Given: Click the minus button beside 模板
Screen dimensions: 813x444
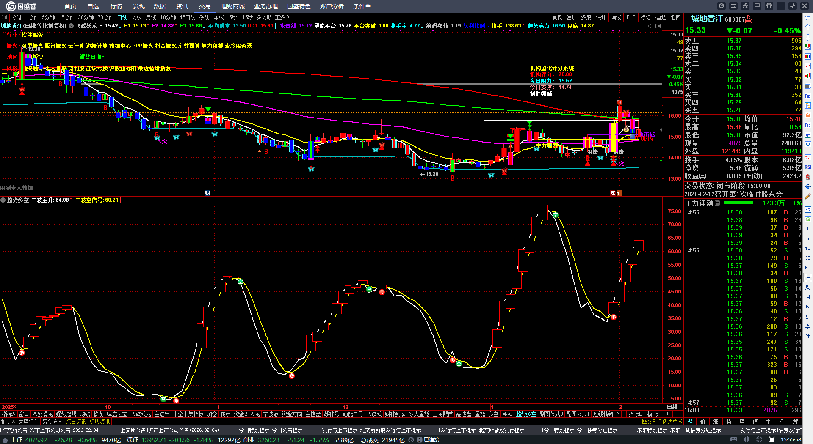Looking at the screenshot, I should pyautogui.click(x=678, y=414).
